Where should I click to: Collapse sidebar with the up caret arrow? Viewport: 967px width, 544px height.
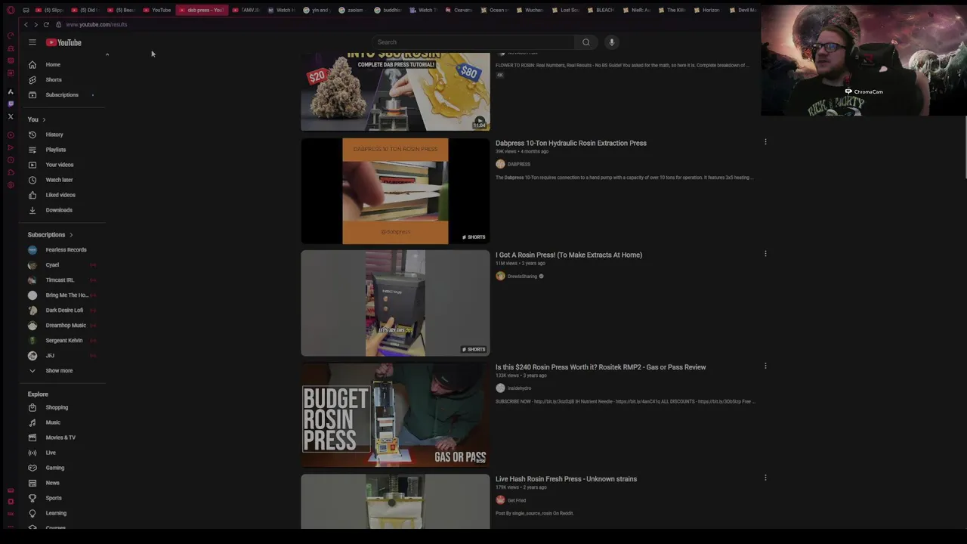pos(107,54)
